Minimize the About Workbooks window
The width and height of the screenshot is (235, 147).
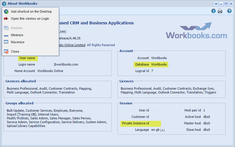[221, 4]
